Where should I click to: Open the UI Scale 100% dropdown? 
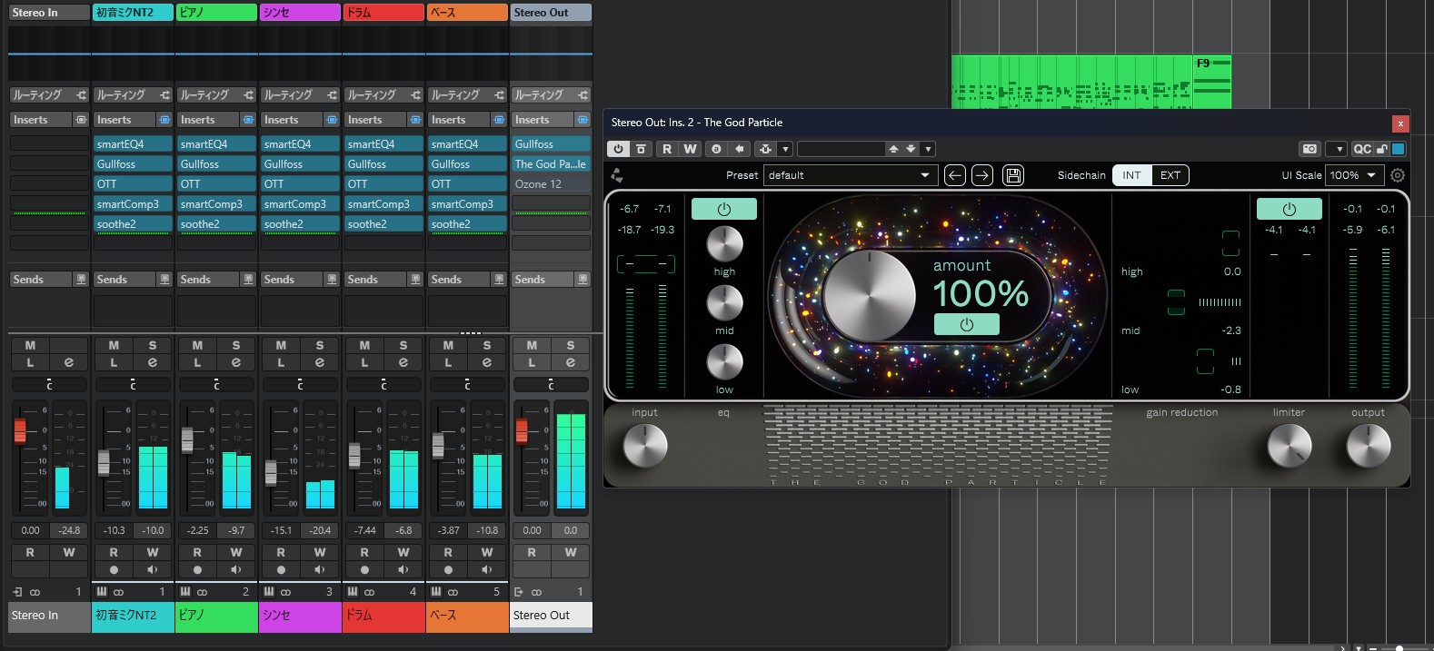coord(1353,175)
